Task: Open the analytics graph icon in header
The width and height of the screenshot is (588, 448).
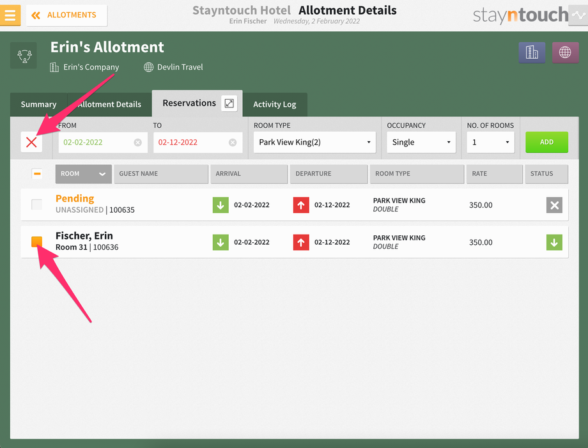Action: (x=578, y=15)
